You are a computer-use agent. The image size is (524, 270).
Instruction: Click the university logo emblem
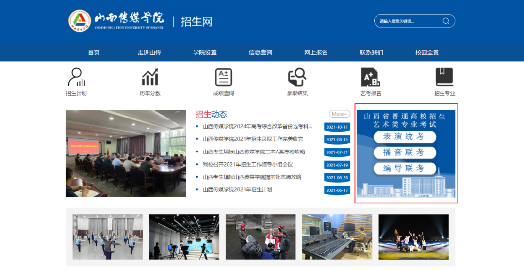tap(80, 21)
